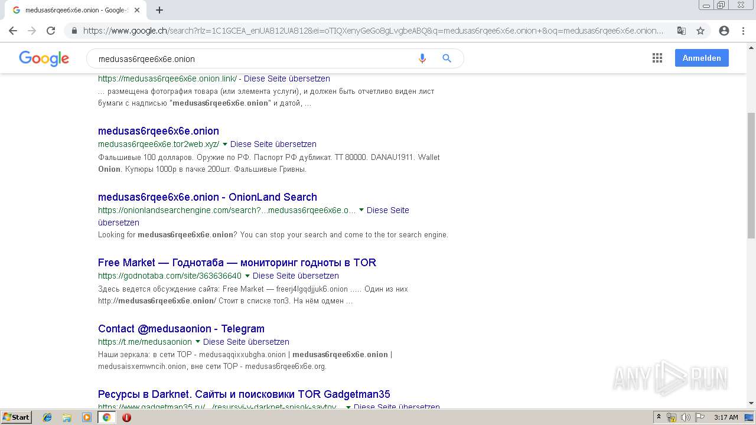Click the medusas6rqee6x6e.onion.link green URL
This screenshot has width=756, height=425.
click(167, 79)
